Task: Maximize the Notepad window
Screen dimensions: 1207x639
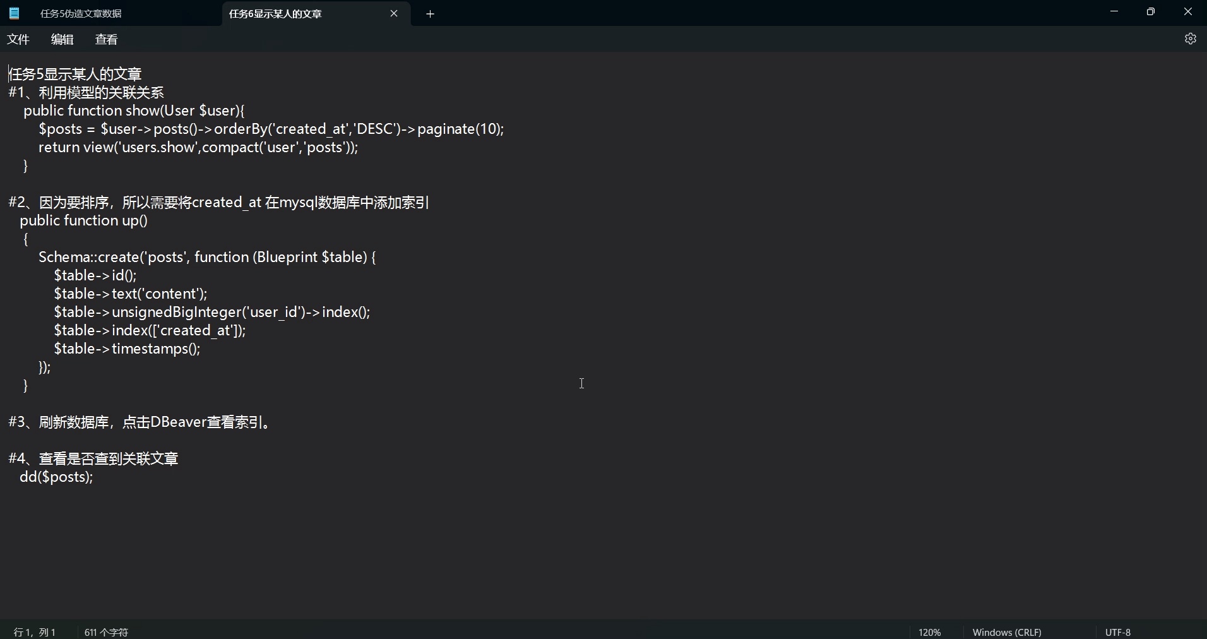Action: coord(1151,11)
